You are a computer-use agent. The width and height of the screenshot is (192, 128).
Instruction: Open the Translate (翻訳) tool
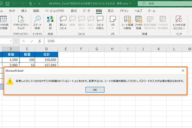[x=50, y=22]
